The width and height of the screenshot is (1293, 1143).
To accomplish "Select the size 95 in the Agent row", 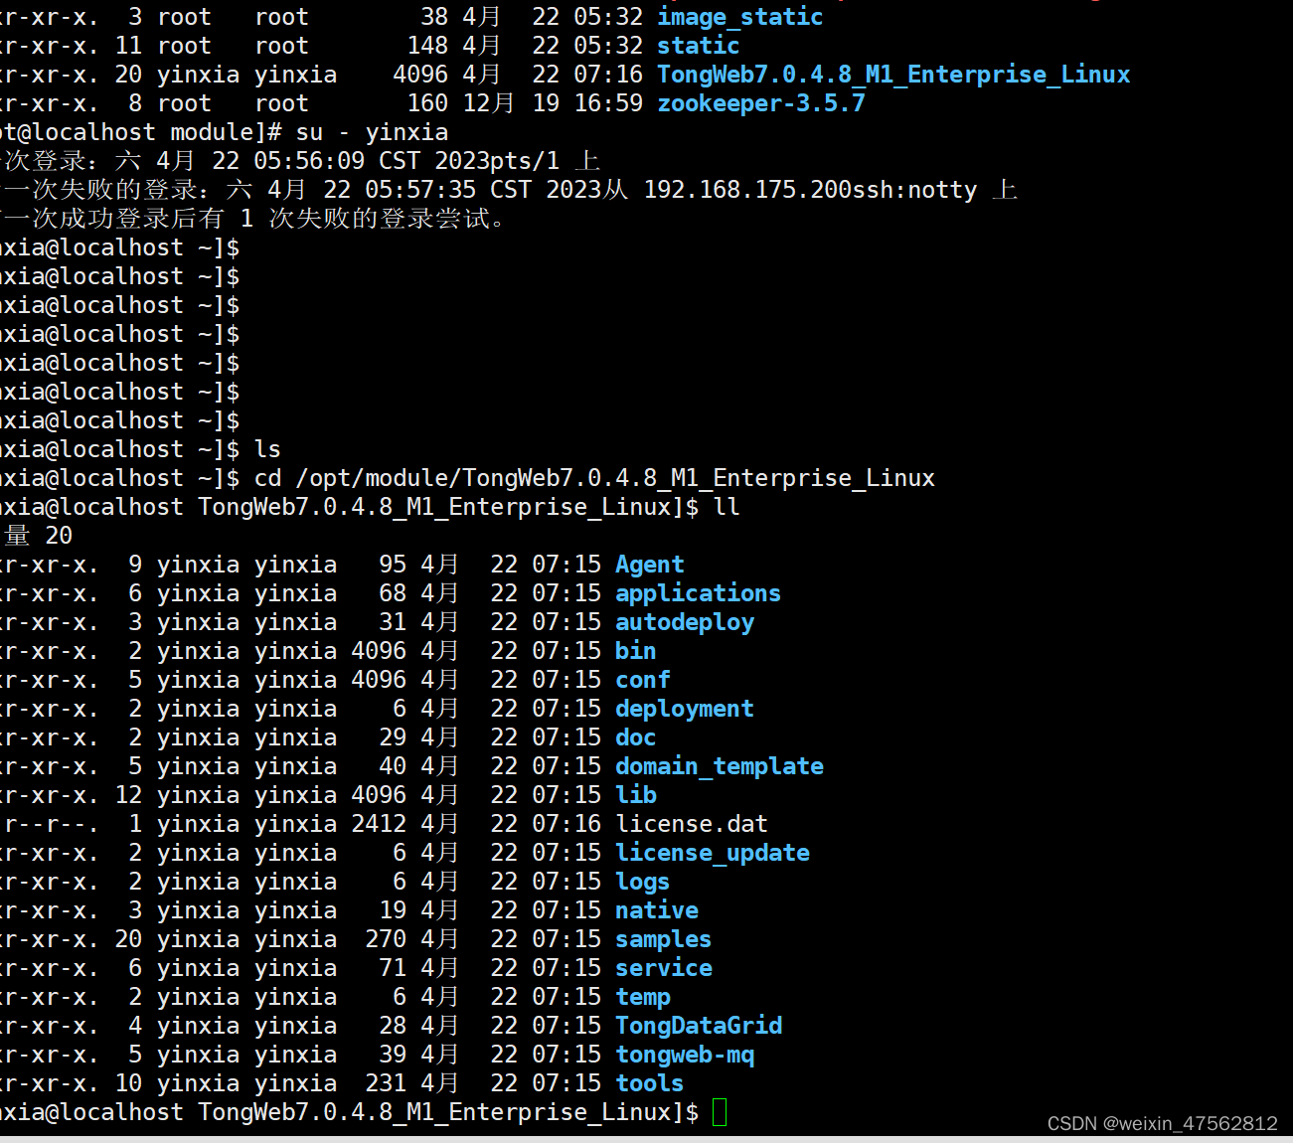I will coord(393,565).
